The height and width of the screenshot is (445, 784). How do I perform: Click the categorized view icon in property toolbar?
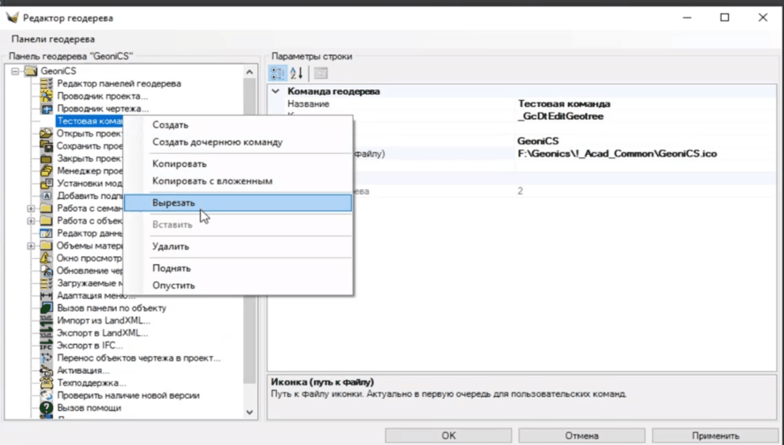[x=278, y=73]
